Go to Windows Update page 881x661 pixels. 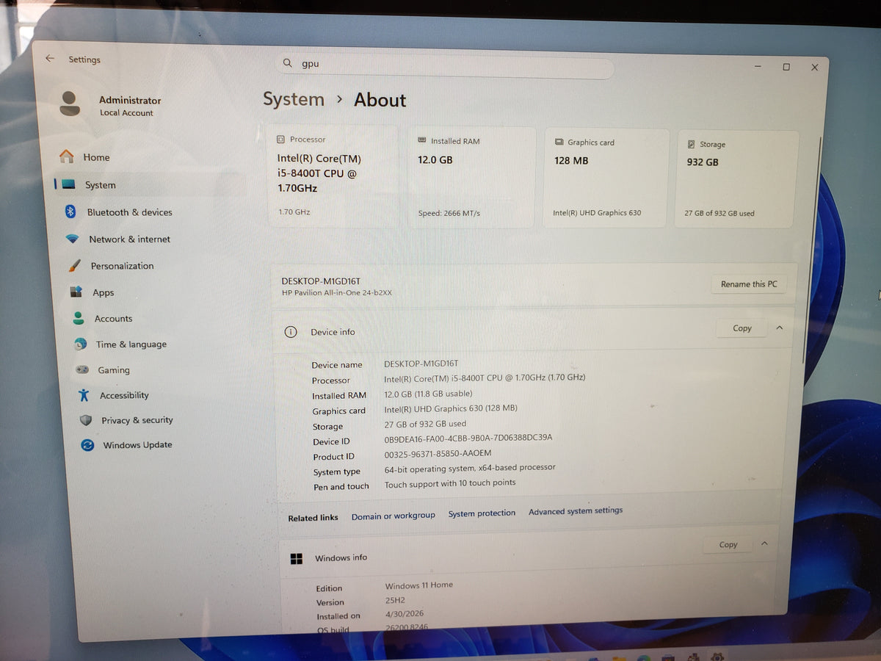click(138, 444)
